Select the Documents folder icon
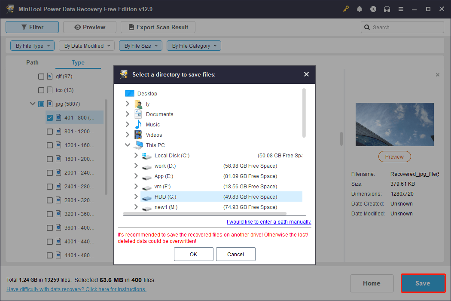 tap(138, 114)
